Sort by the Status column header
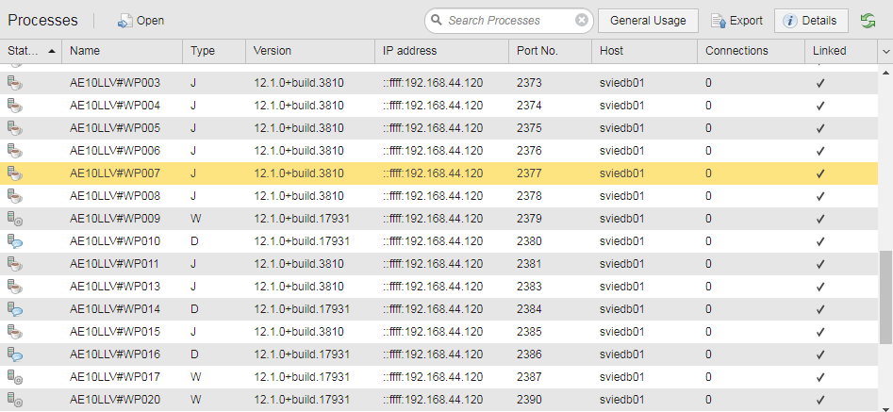This screenshot has height=412, width=893. (x=31, y=51)
